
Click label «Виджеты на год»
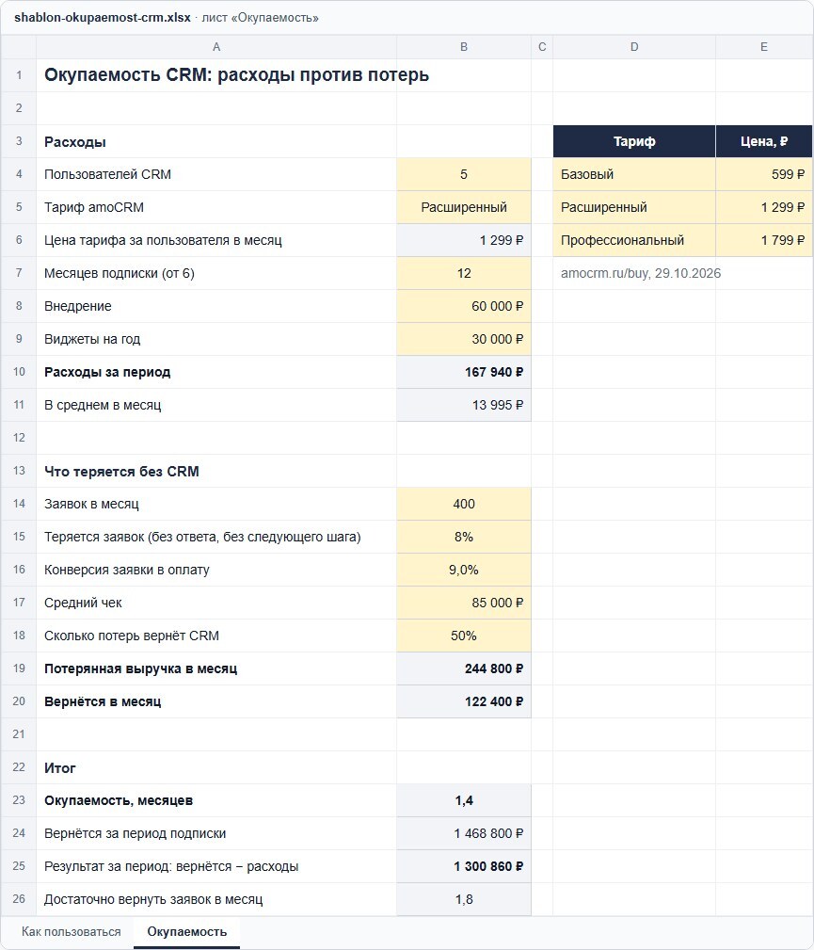click(92, 339)
